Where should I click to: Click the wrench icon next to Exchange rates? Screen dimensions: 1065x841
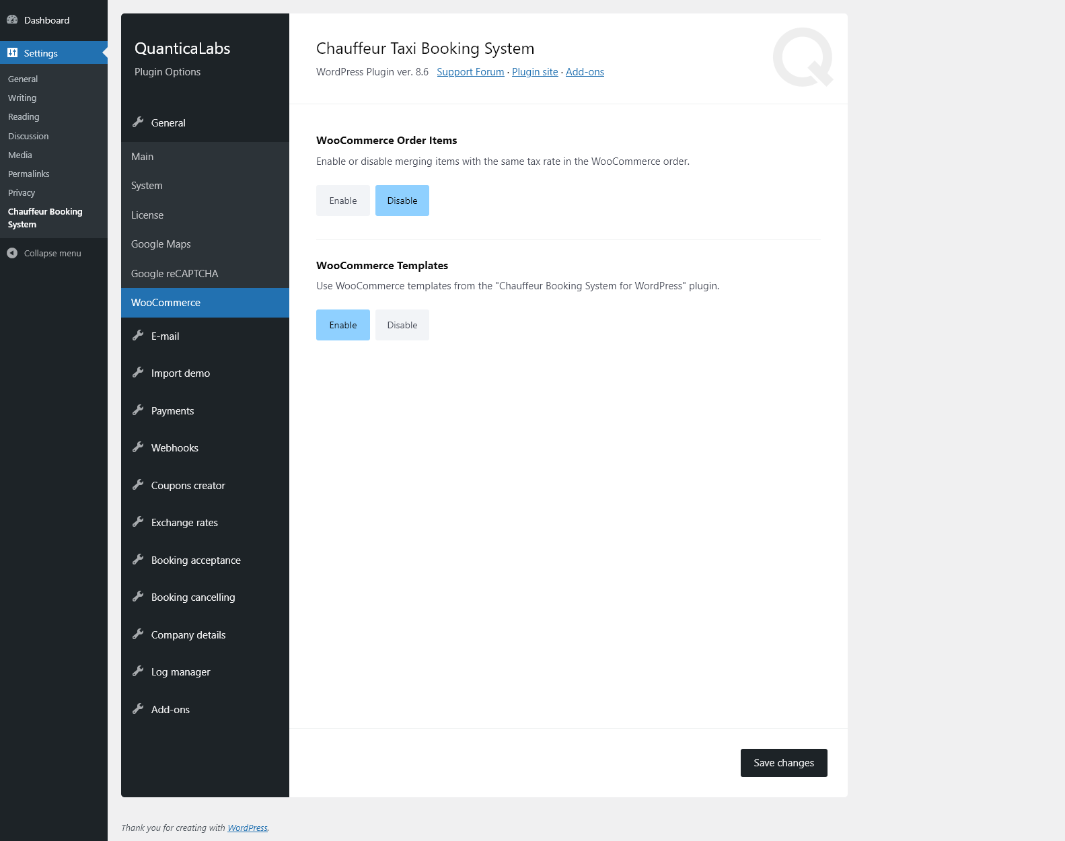click(x=138, y=521)
